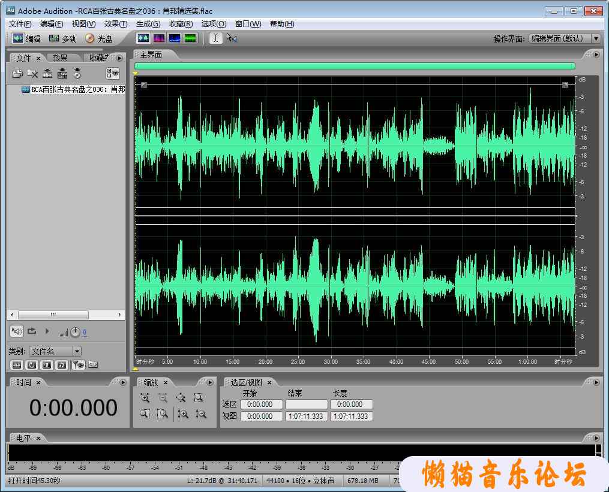Toggle Show Audio Files filter button
The image size is (609, 492).
point(17,365)
